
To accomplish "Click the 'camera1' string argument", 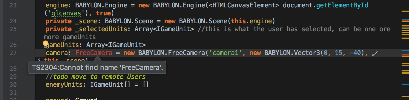I will point(226,53).
